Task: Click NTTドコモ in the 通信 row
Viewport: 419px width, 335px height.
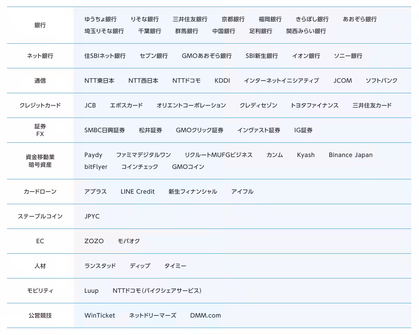Action: (186, 81)
